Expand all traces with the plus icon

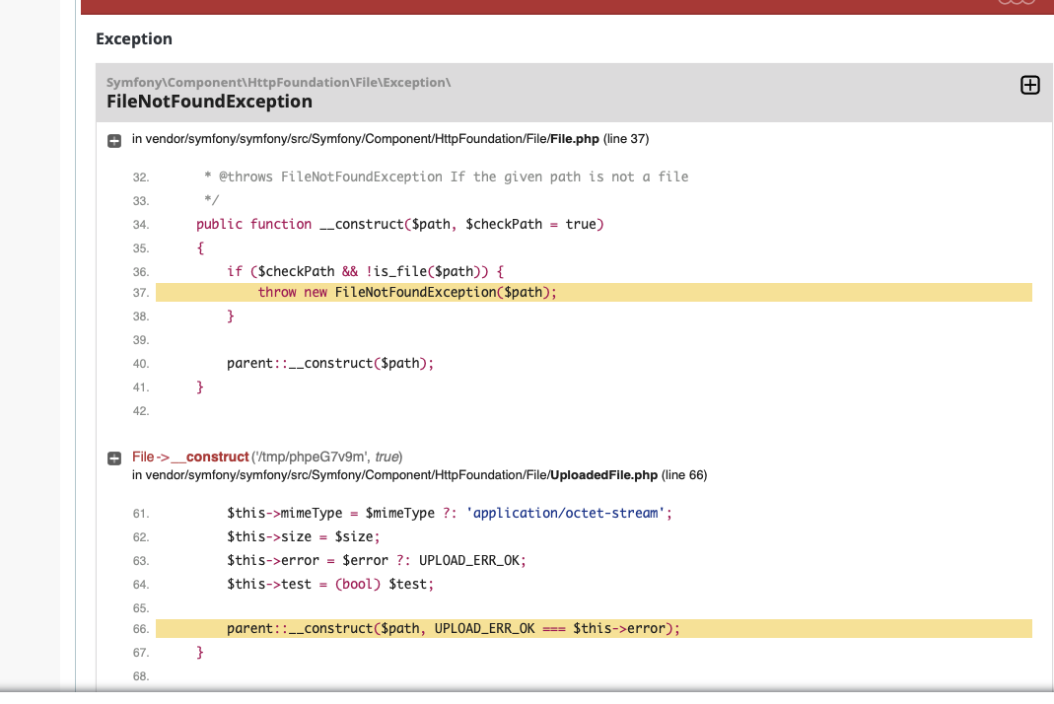[x=1029, y=86]
